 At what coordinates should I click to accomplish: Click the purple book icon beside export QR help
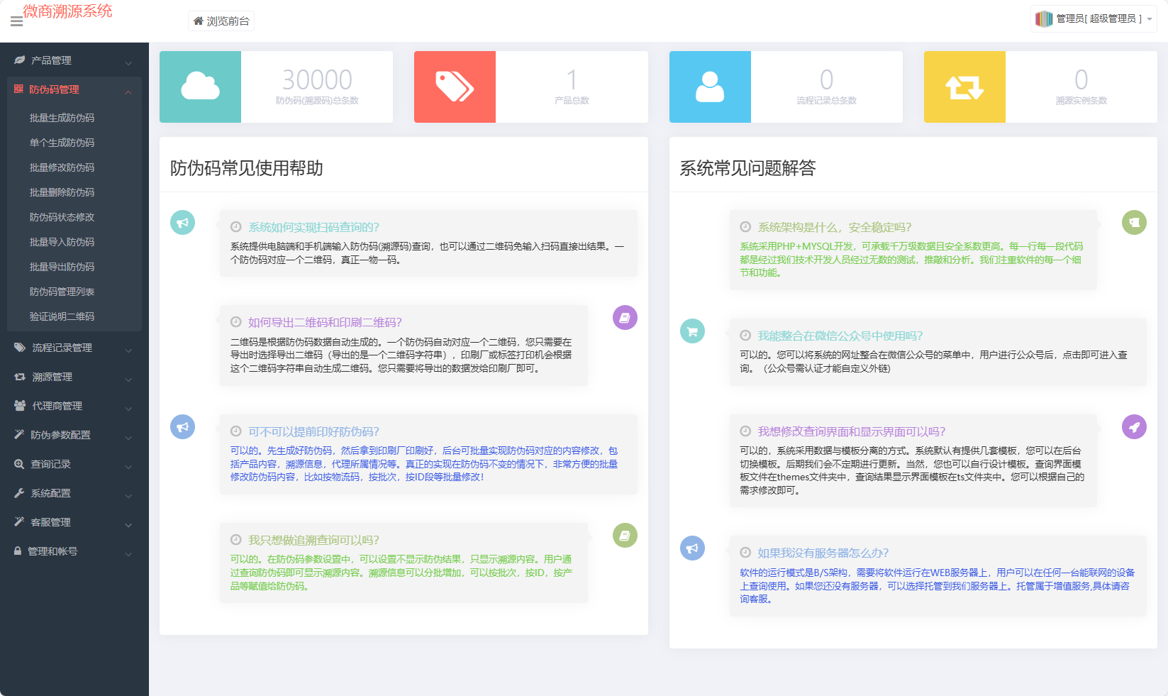pos(625,318)
